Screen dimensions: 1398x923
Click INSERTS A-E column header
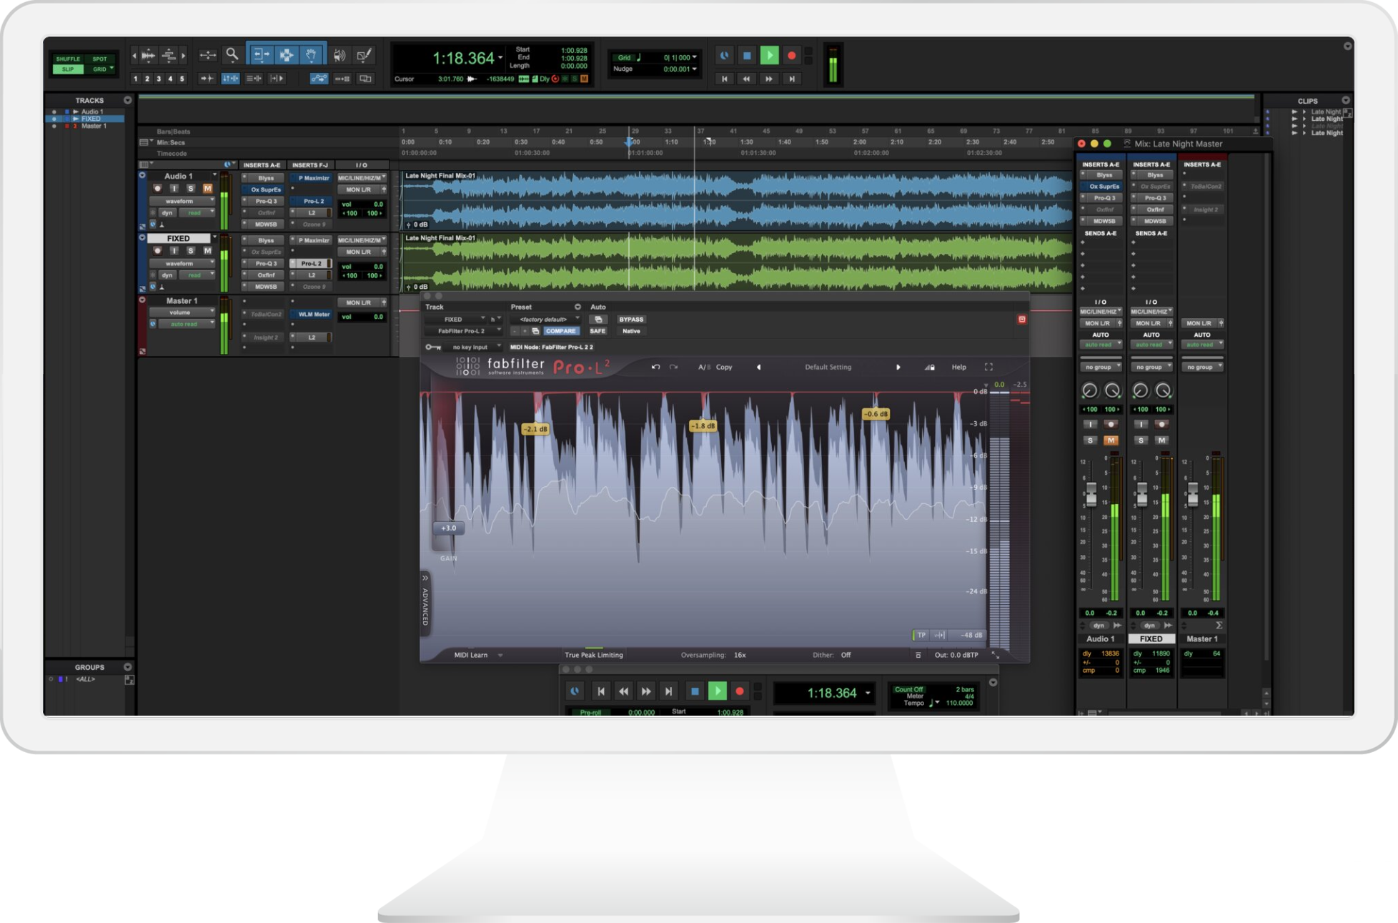262,164
